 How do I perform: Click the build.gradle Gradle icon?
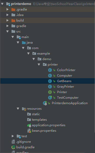[13, 147]
